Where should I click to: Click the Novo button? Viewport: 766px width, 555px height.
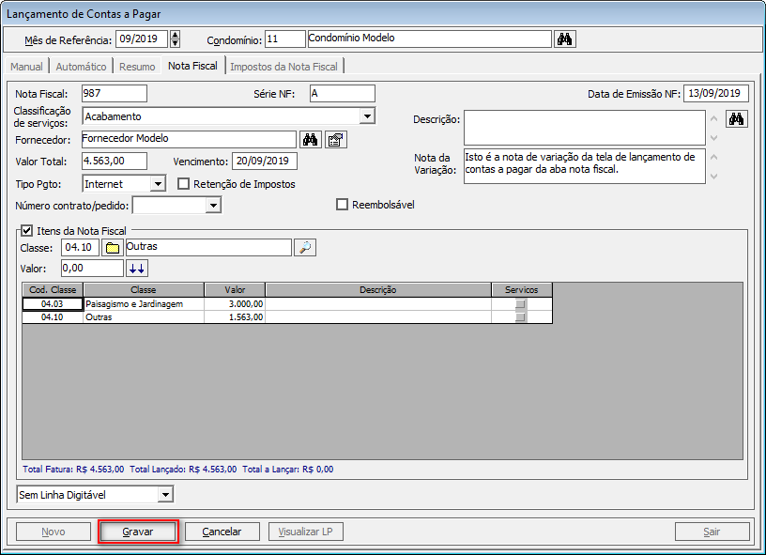(x=54, y=532)
